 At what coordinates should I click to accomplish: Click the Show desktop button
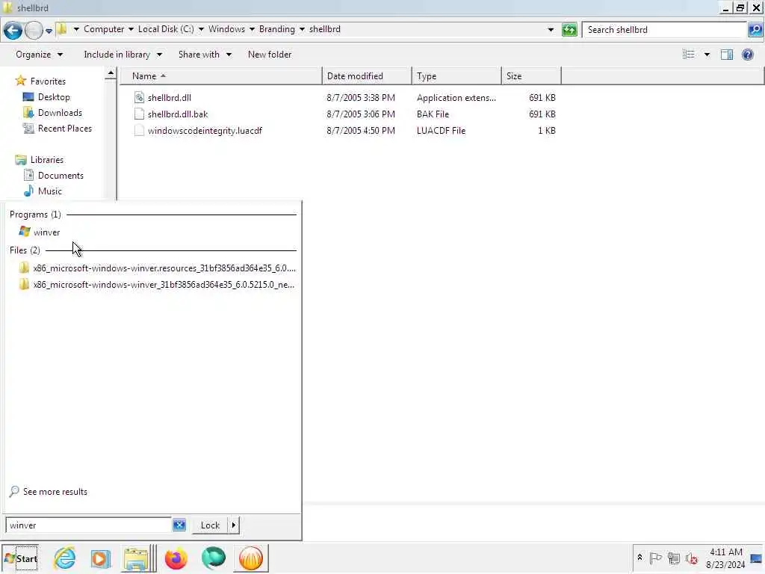click(757, 558)
